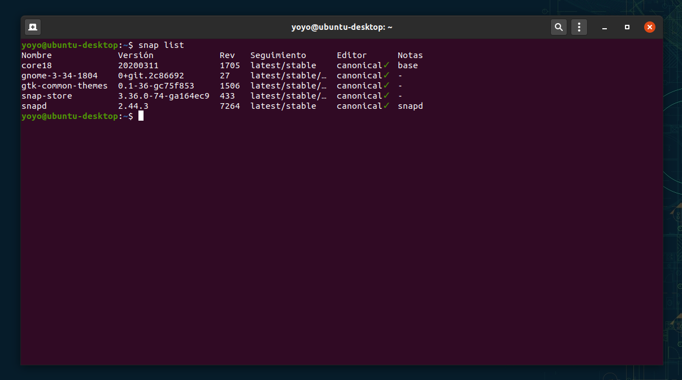
Task: Click the gtk-common-themes package name
Action: tap(64, 86)
